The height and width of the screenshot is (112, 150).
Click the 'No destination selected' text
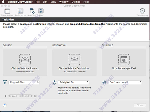(74, 71)
